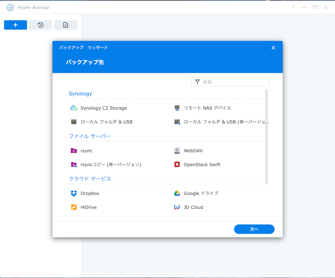
Task: Click the バックアップ ウィザード title text
Action: click(x=83, y=48)
